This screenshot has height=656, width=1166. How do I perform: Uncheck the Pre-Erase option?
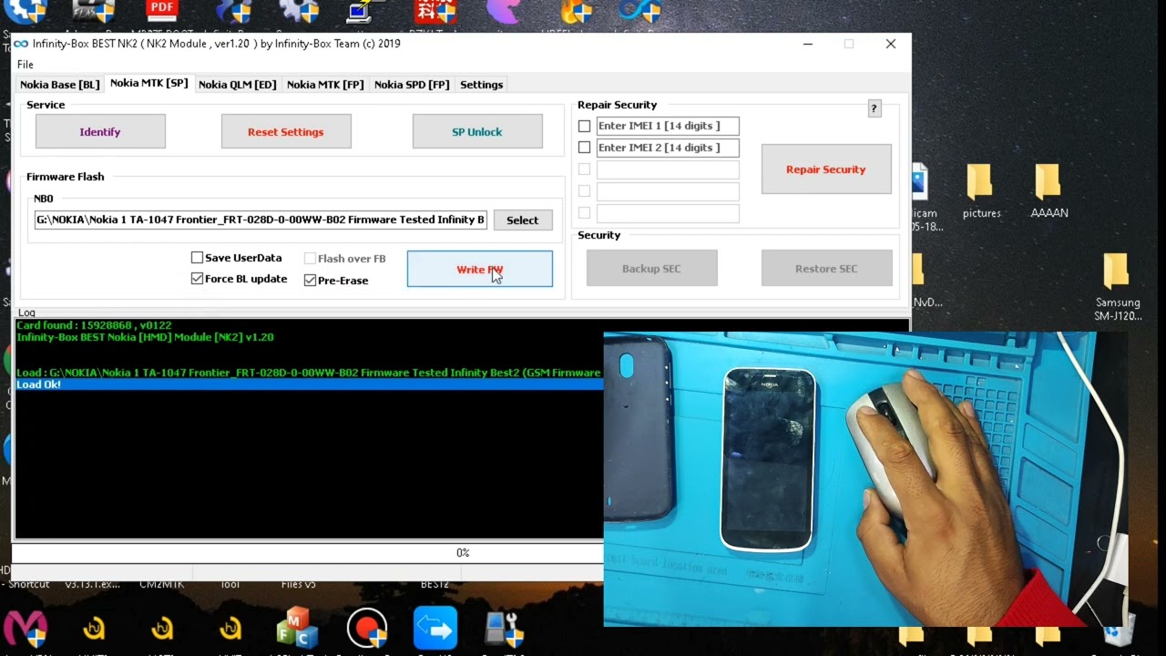[x=310, y=280]
